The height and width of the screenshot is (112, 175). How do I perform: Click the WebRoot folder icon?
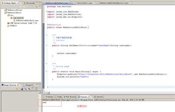[9, 26]
